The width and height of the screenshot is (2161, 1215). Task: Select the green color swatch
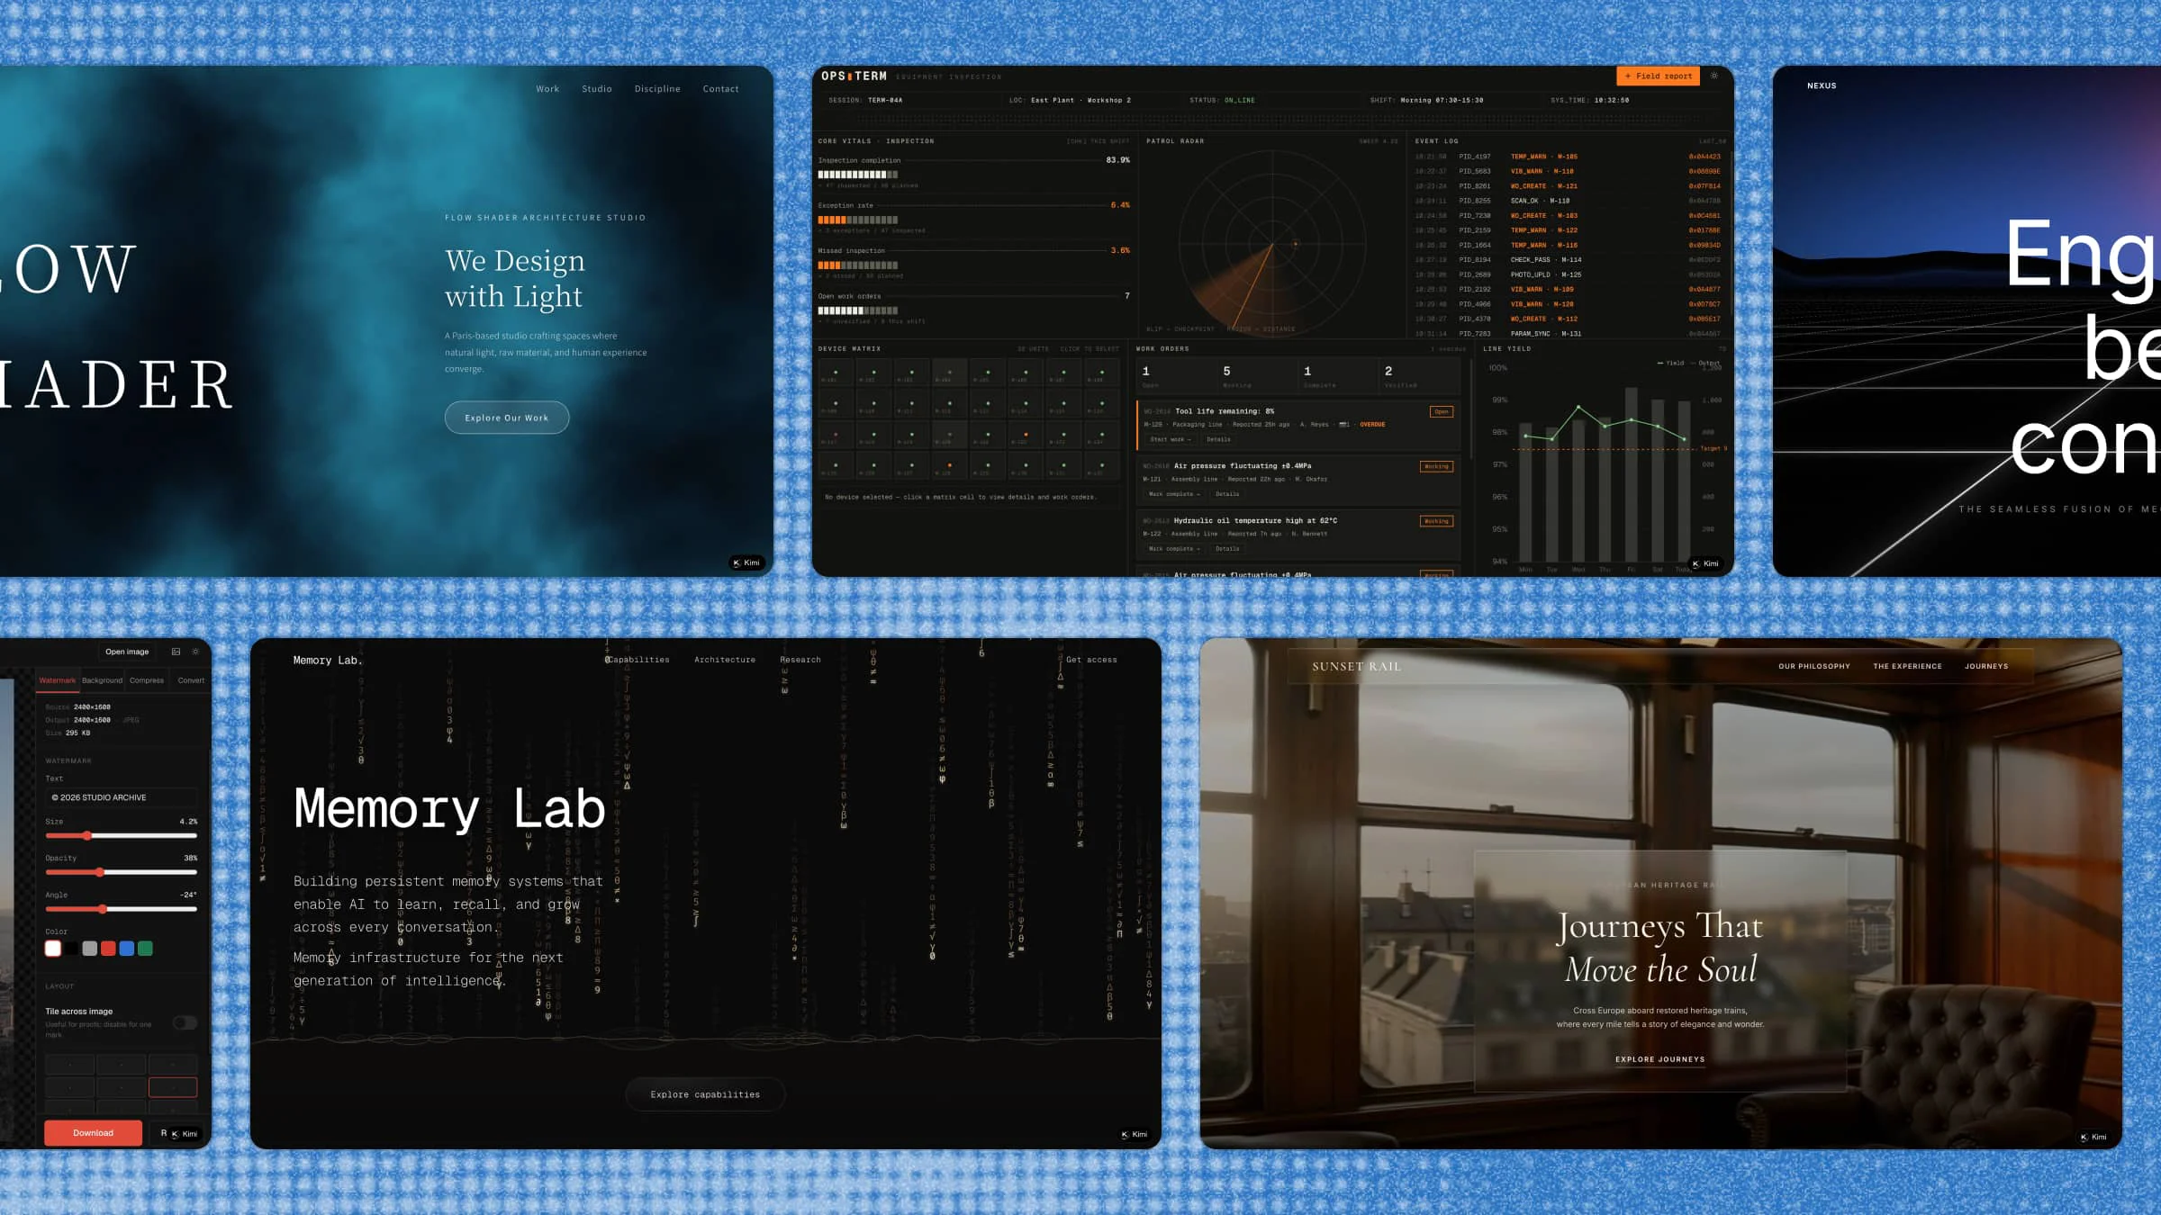pyautogui.click(x=145, y=949)
